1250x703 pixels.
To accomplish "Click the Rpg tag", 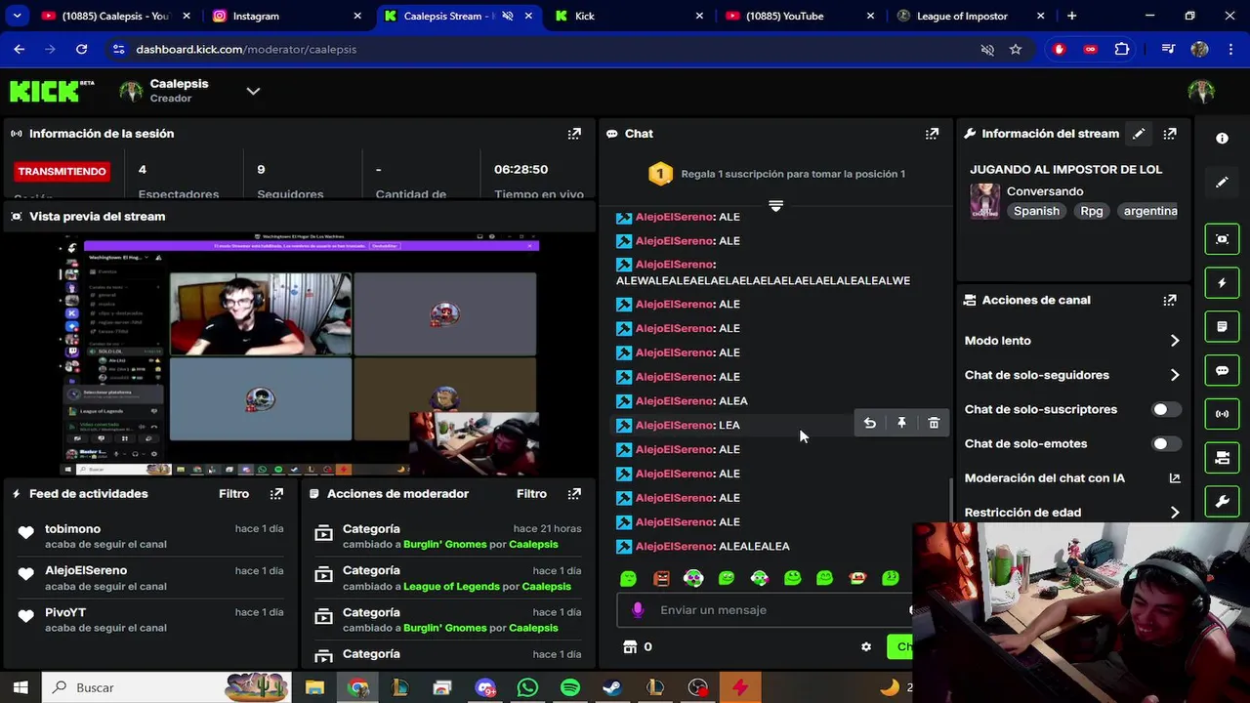I will [x=1091, y=211].
